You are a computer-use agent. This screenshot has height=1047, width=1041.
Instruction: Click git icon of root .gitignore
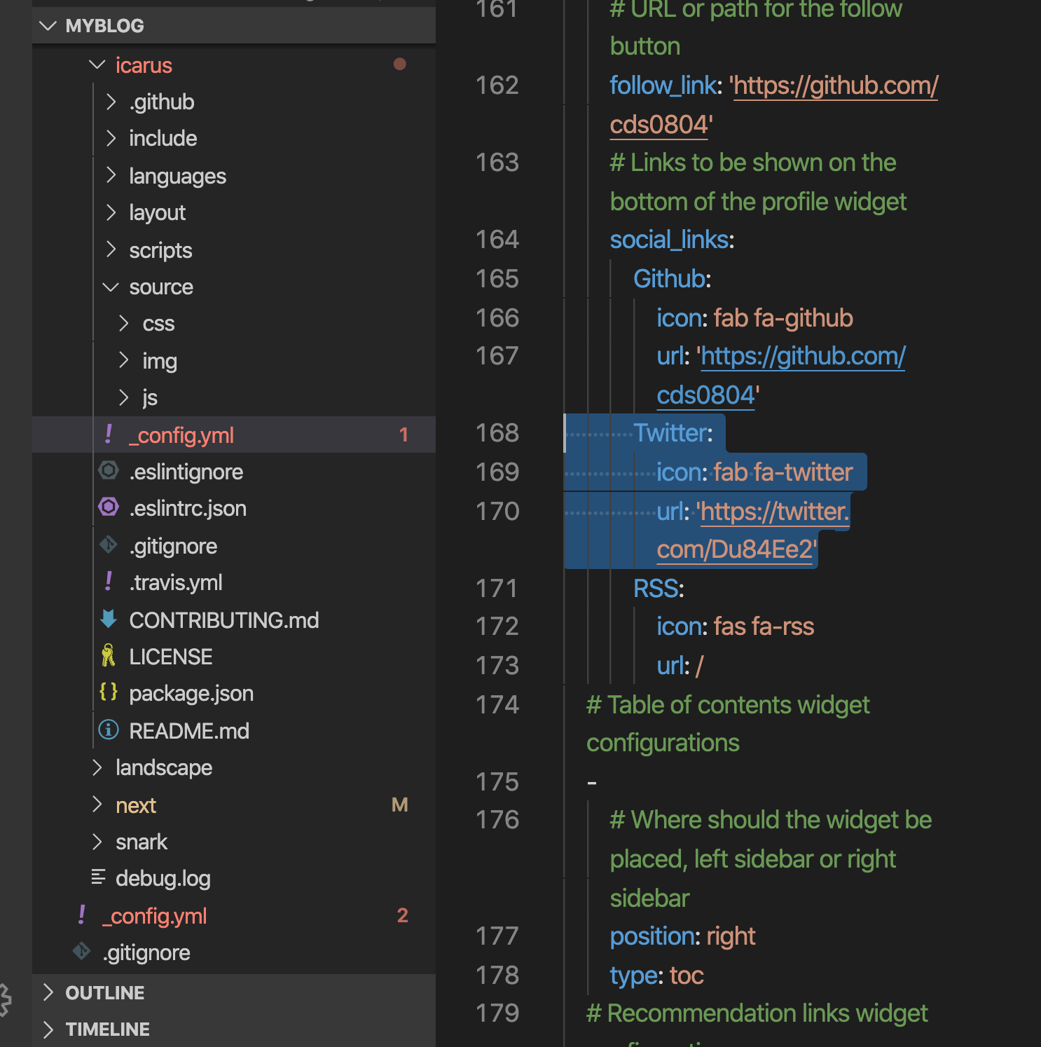(x=82, y=951)
